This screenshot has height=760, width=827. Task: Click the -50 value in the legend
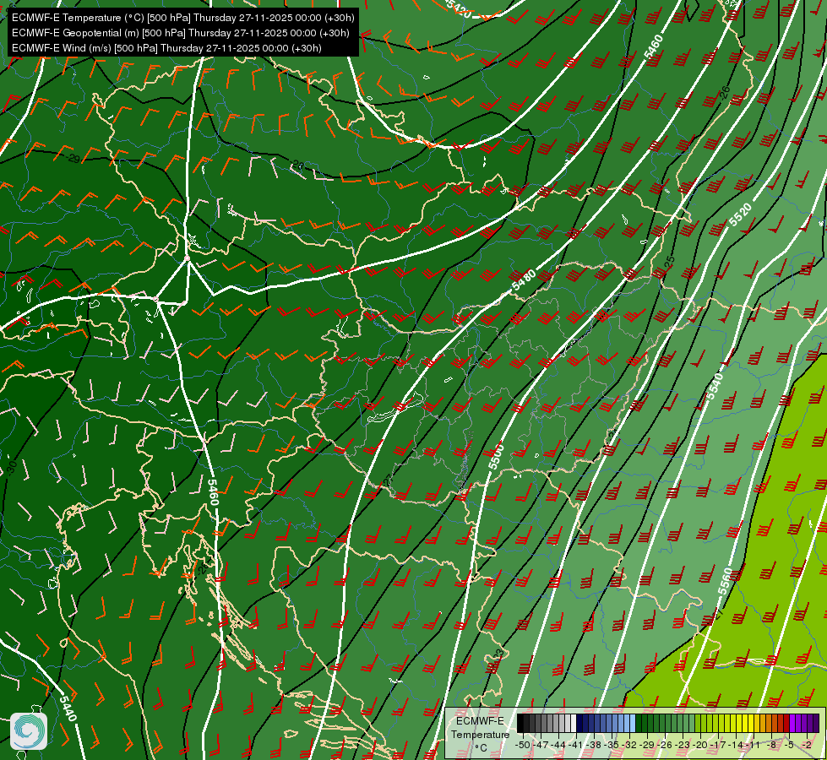[523, 745]
